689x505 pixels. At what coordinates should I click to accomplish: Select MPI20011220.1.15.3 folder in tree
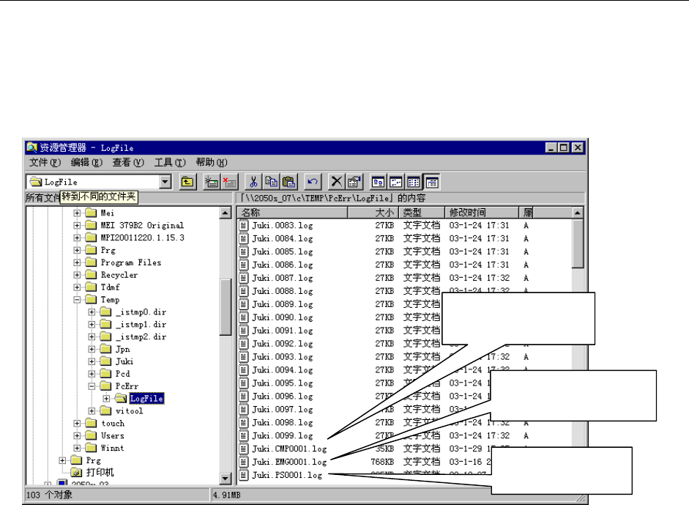coord(142,237)
